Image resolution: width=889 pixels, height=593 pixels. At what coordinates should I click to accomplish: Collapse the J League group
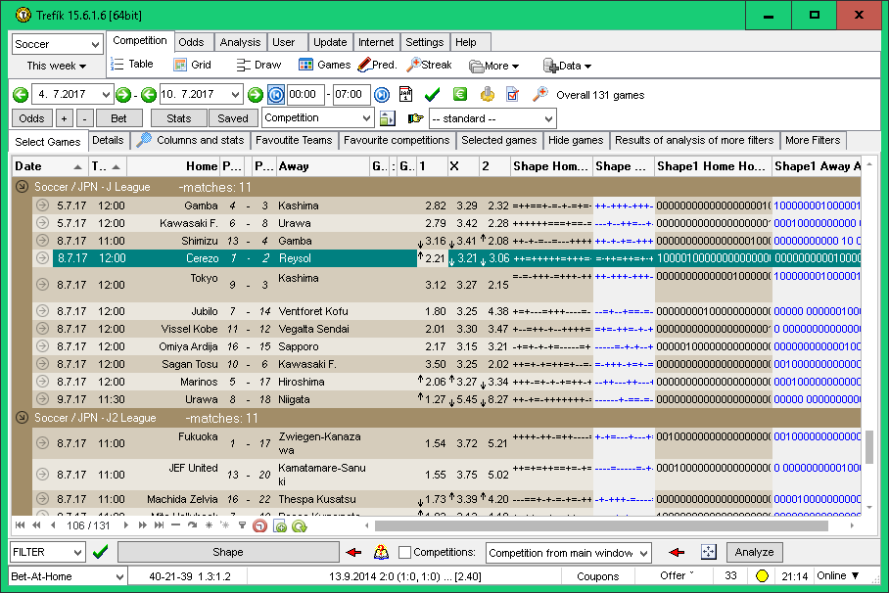[x=23, y=187]
